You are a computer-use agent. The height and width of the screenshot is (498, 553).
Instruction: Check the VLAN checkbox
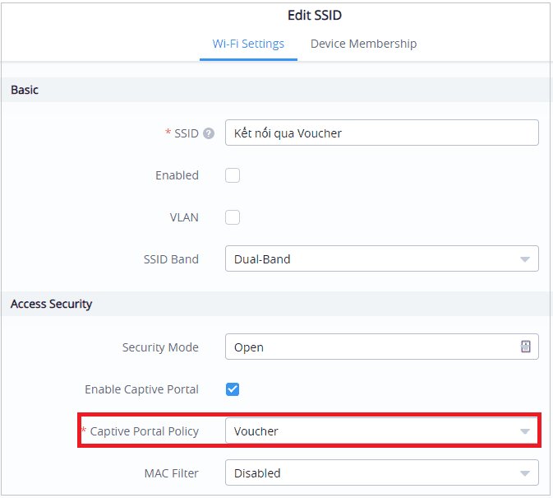(x=233, y=217)
